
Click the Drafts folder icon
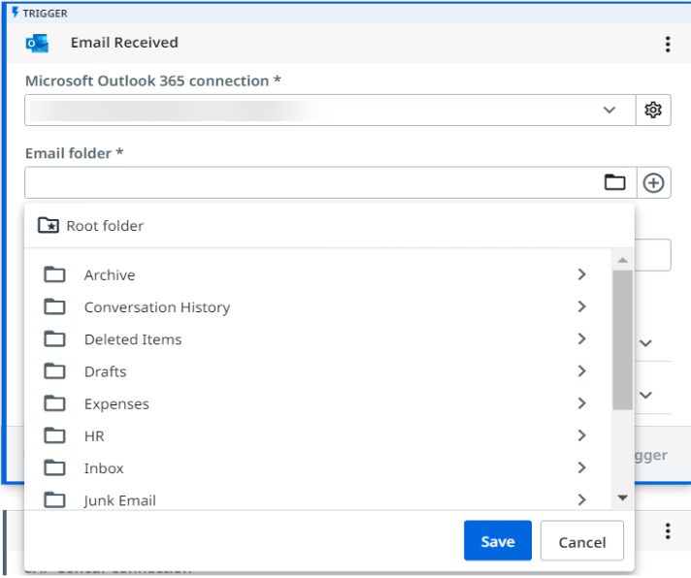[x=55, y=371]
